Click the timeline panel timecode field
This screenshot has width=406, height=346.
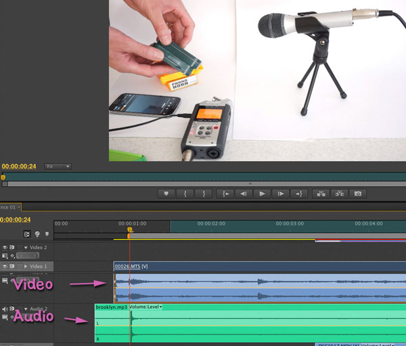[16, 220]
